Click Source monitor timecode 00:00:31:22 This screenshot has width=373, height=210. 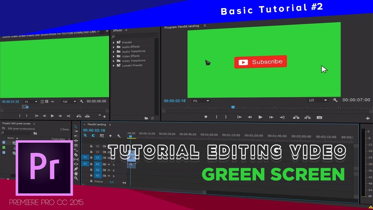[10, 102]
